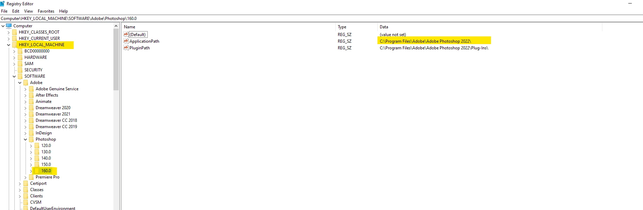
Task: Select the Dreamweaver CC 2018 key
Action: pyautogui.click(x=56, y=120)
